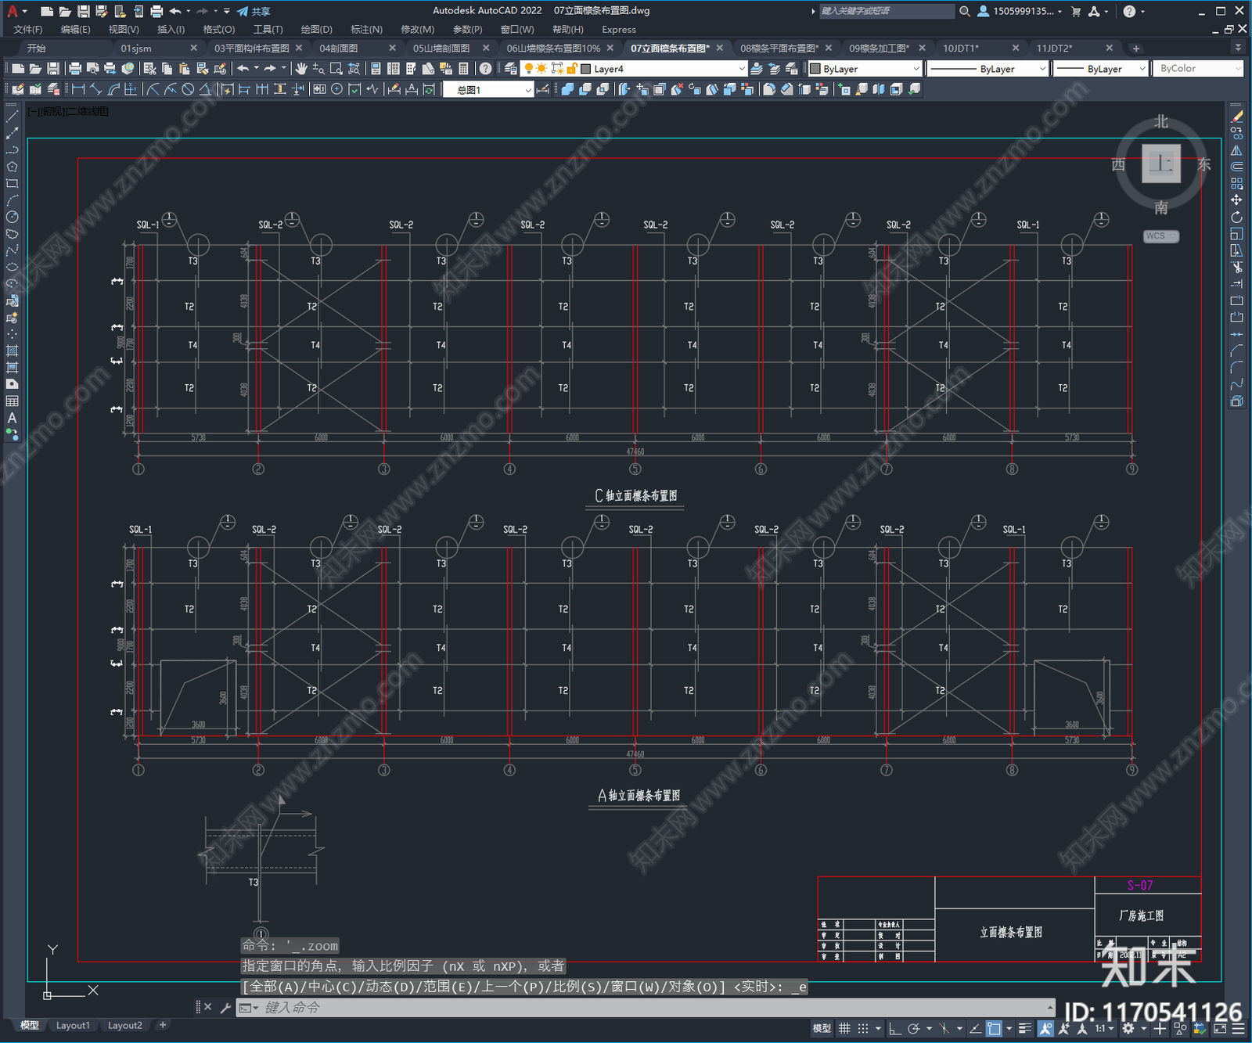Select the Zoom Window icon
1252x1043 pixels.
336,69
